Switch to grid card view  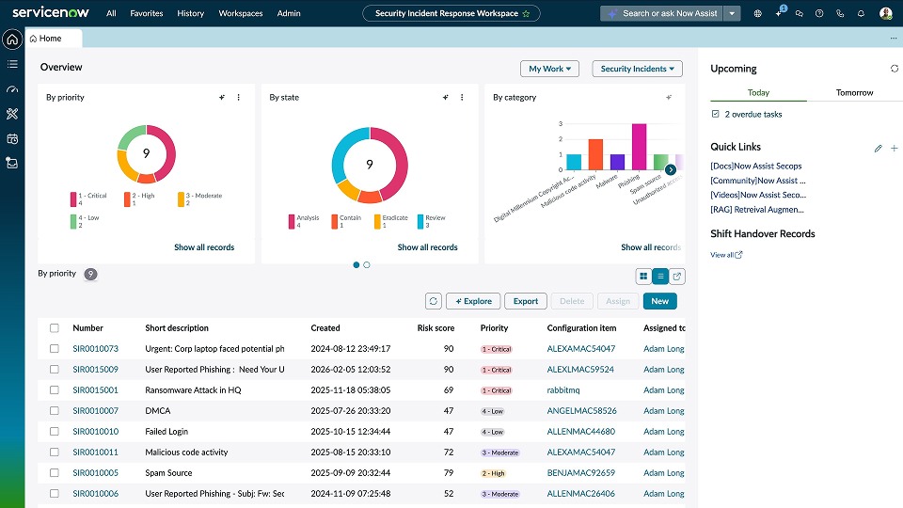[643, 277]
